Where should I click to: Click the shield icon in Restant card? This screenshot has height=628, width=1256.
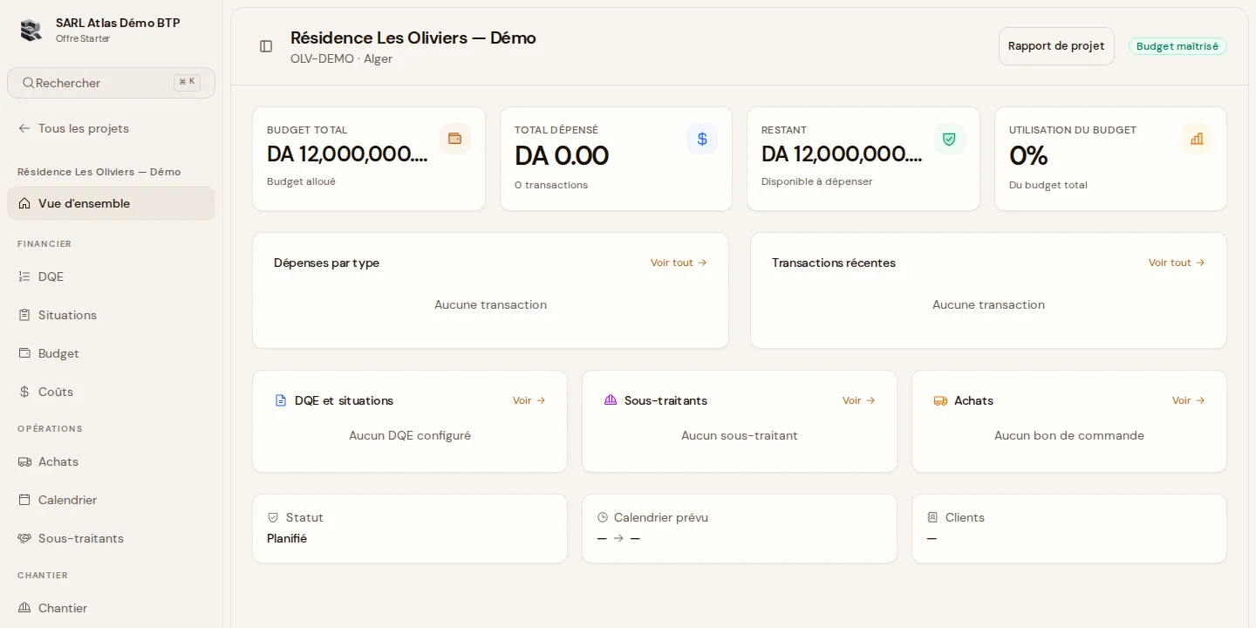point(949,139)
